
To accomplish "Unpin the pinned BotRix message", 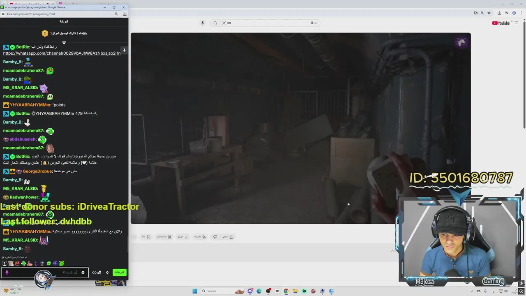I will pyautogui.click(x=124, y=50).
